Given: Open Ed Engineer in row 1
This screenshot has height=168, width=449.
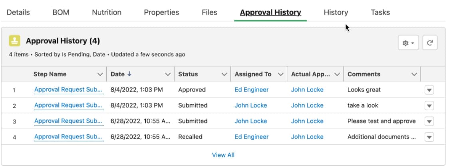Looking at the screenshot, I should coord(251,90).
